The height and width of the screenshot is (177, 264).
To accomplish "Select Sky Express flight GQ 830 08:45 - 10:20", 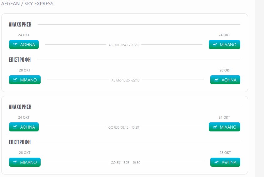I will click(124, 127).
